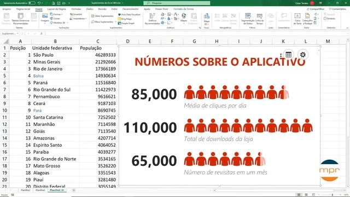Image resolution: width=350 pixels, height=197 pixels.
Task: Switch to Page Layout view in status bar
Action: tap(306, 195)
